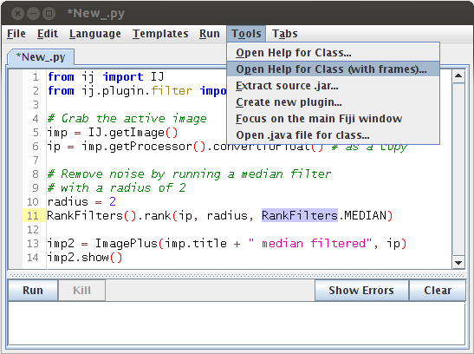
Task: Open the Edit menu
Action: point(48,34)
